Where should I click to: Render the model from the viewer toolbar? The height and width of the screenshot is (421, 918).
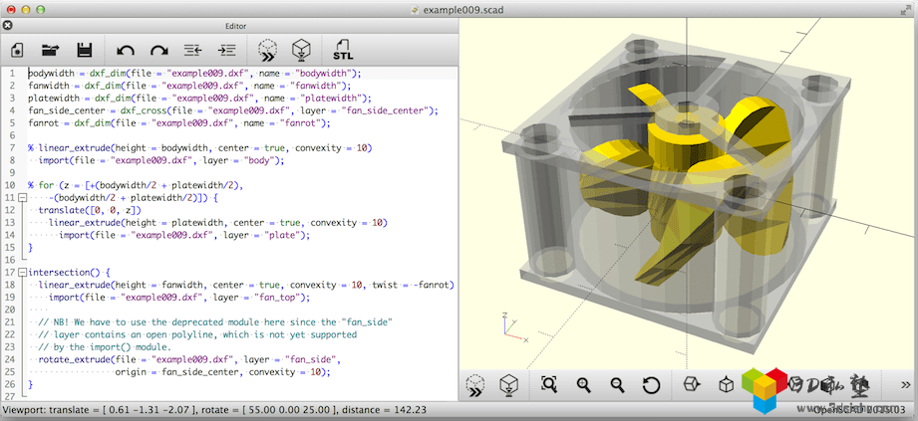(508, 385)
